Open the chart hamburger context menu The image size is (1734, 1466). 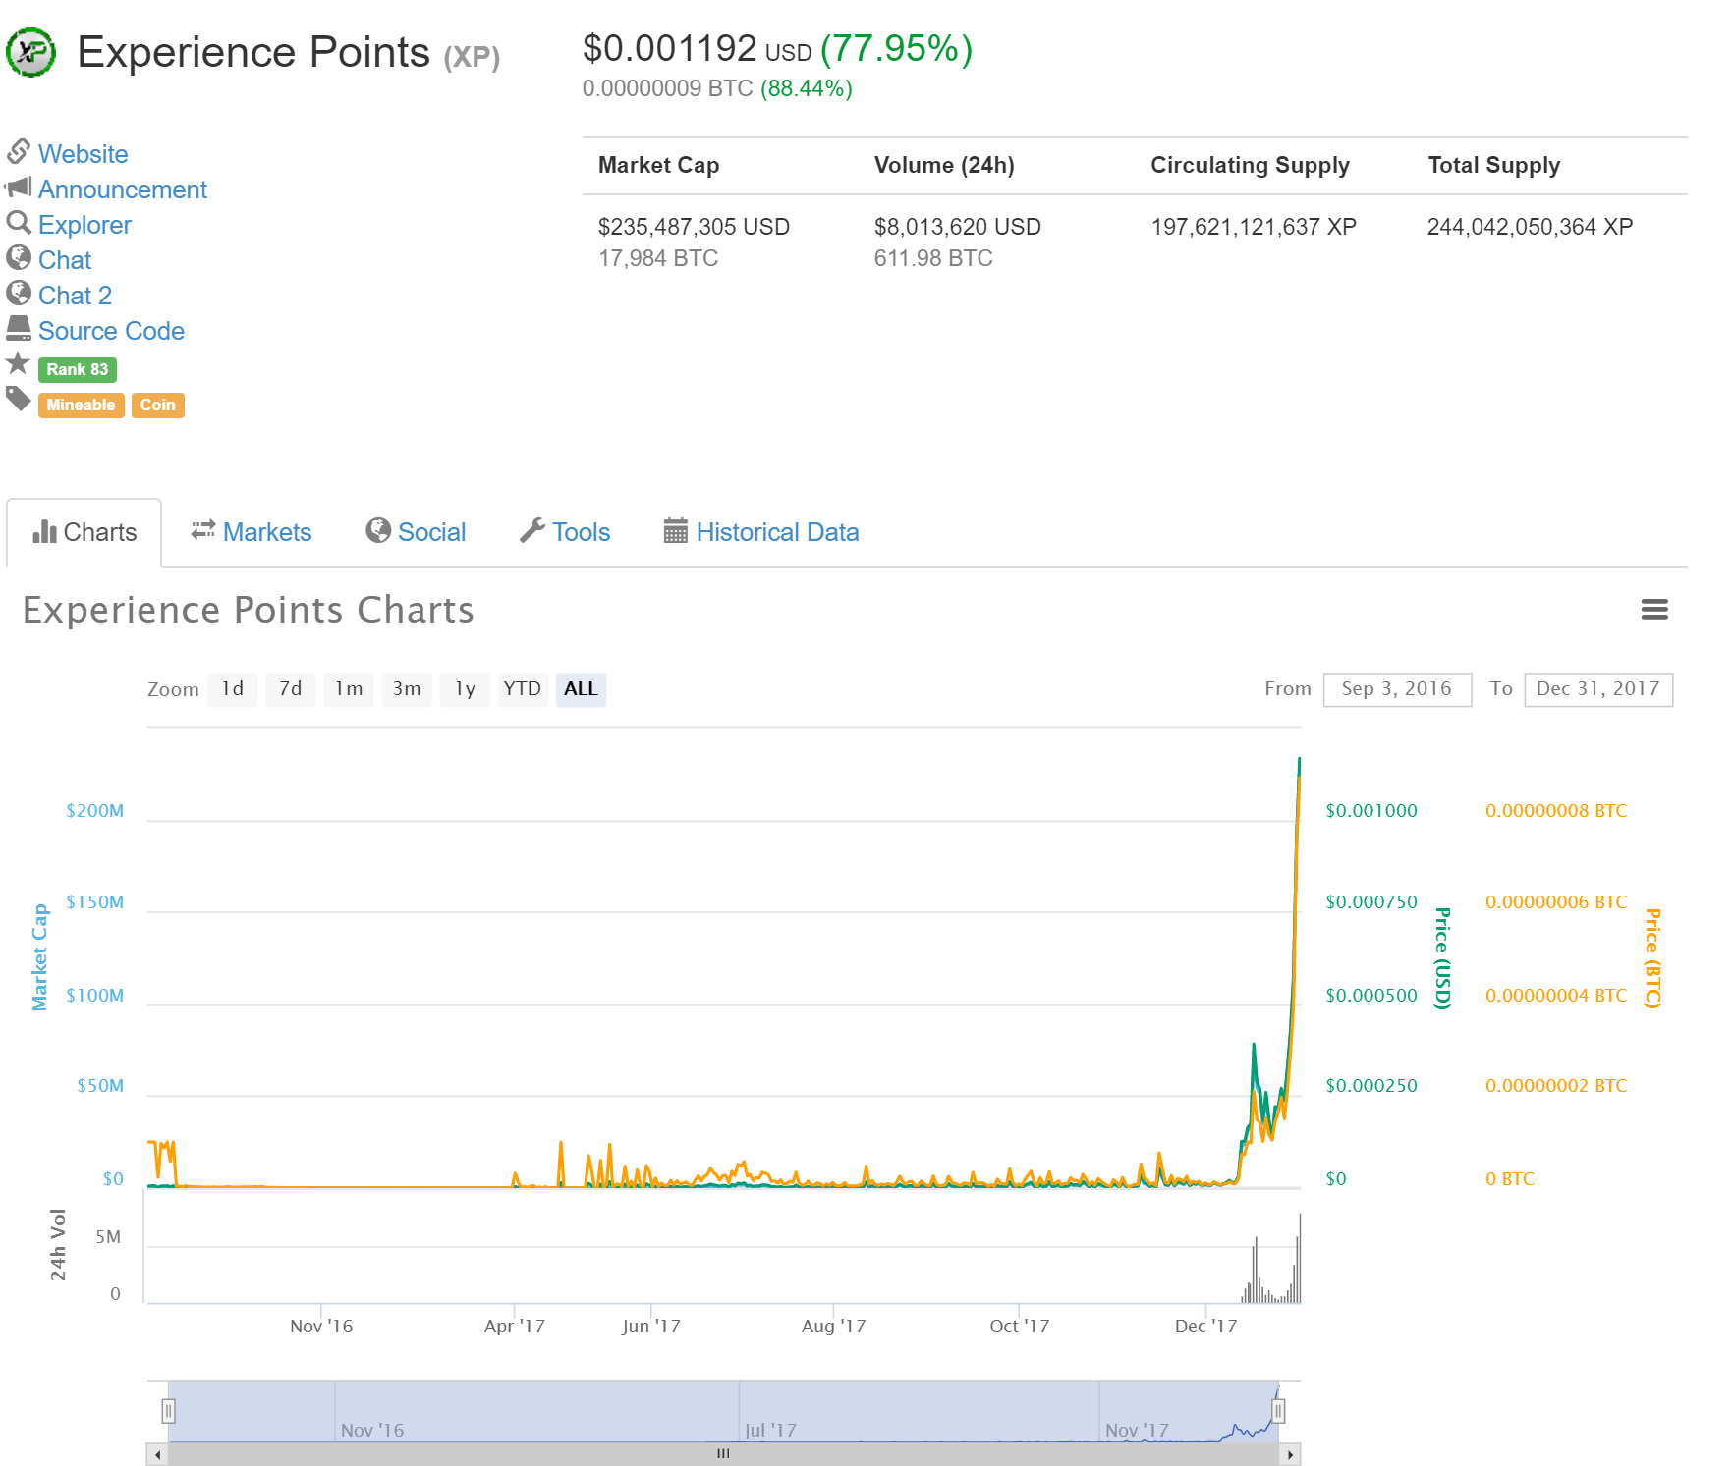(1654, 610)
